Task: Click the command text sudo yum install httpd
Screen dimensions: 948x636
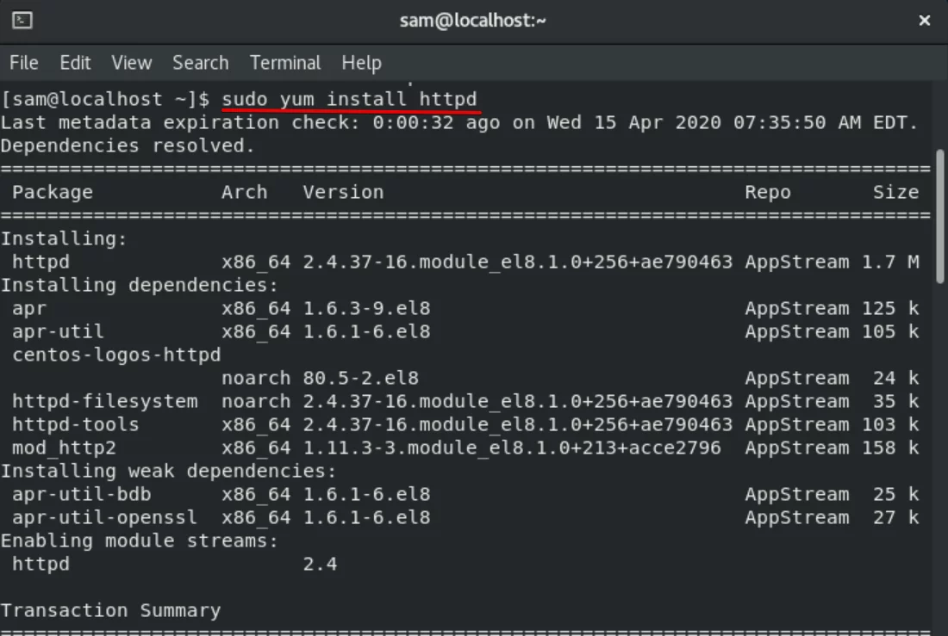Action: [349, 99]
